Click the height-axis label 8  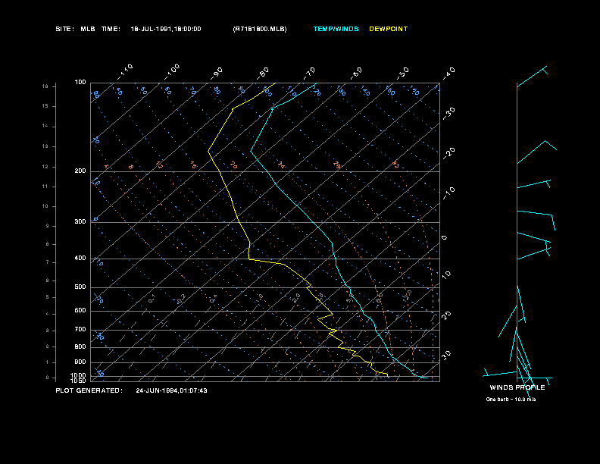47,244
